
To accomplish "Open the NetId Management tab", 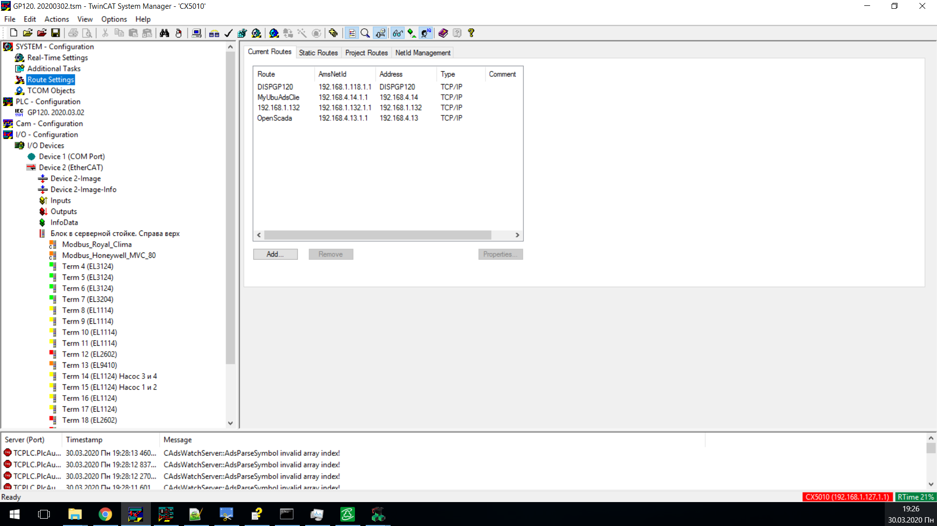I will coord(422,53).
